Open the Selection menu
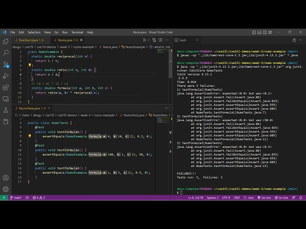306x229 pixels. pos(34,32)
